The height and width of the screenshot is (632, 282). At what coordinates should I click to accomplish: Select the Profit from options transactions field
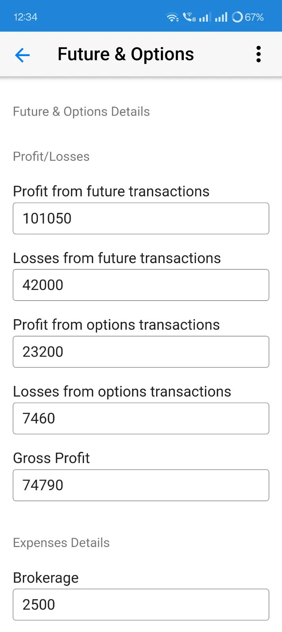pos(141,352)
